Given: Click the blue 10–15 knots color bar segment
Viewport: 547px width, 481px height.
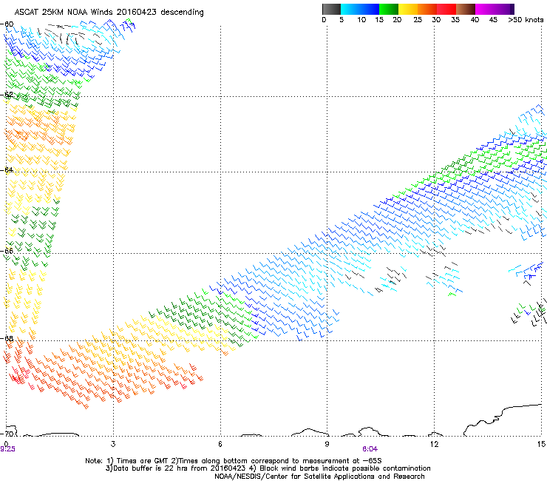Looking at the screenshot, I should pyautogui.click(x=370, y=9).
